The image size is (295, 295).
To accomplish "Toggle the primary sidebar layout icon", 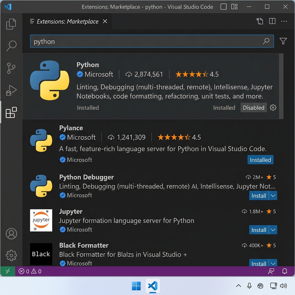I will (x=224, y=7).
